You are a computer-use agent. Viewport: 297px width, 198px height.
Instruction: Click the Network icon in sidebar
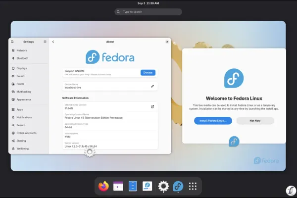coord(13,50)
